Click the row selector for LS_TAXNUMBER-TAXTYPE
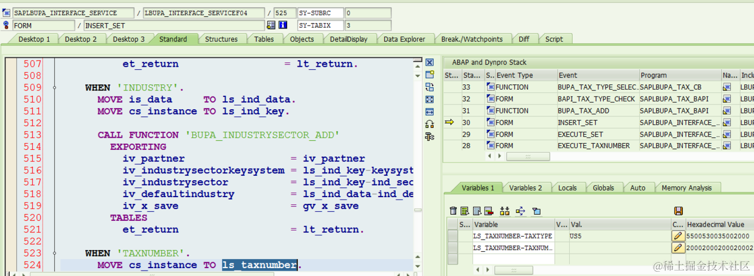754x276 pixels. (452, 236)
